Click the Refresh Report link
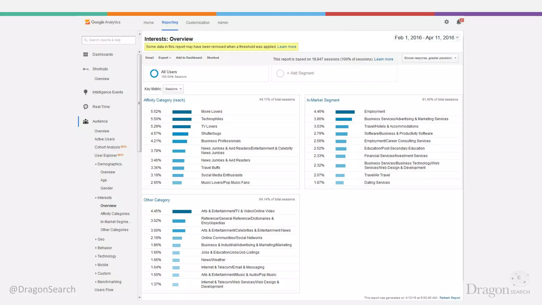The width and height of the screenshot is (542, 305). click(450, 298)
